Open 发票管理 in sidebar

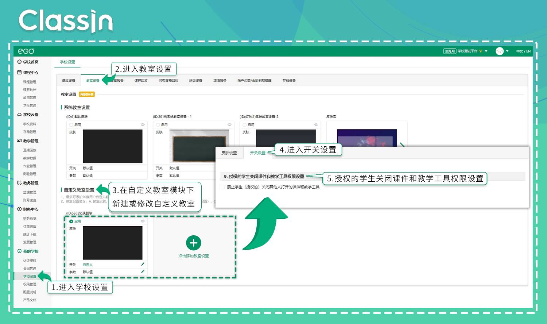(30, 242)
